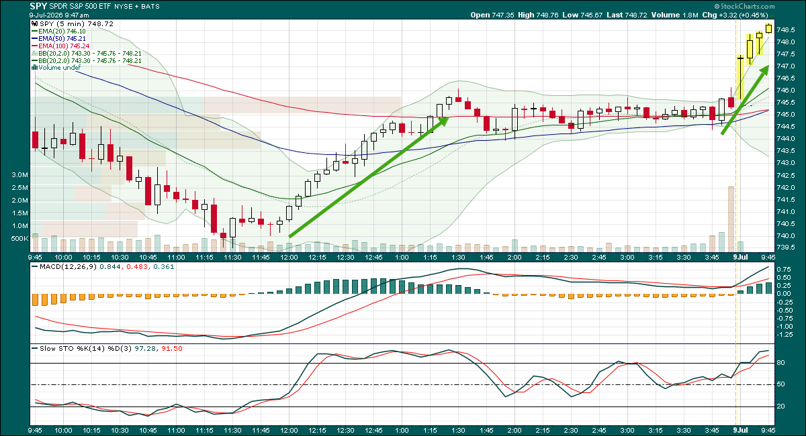Click the 742.0 price axis label

point(787,187)
